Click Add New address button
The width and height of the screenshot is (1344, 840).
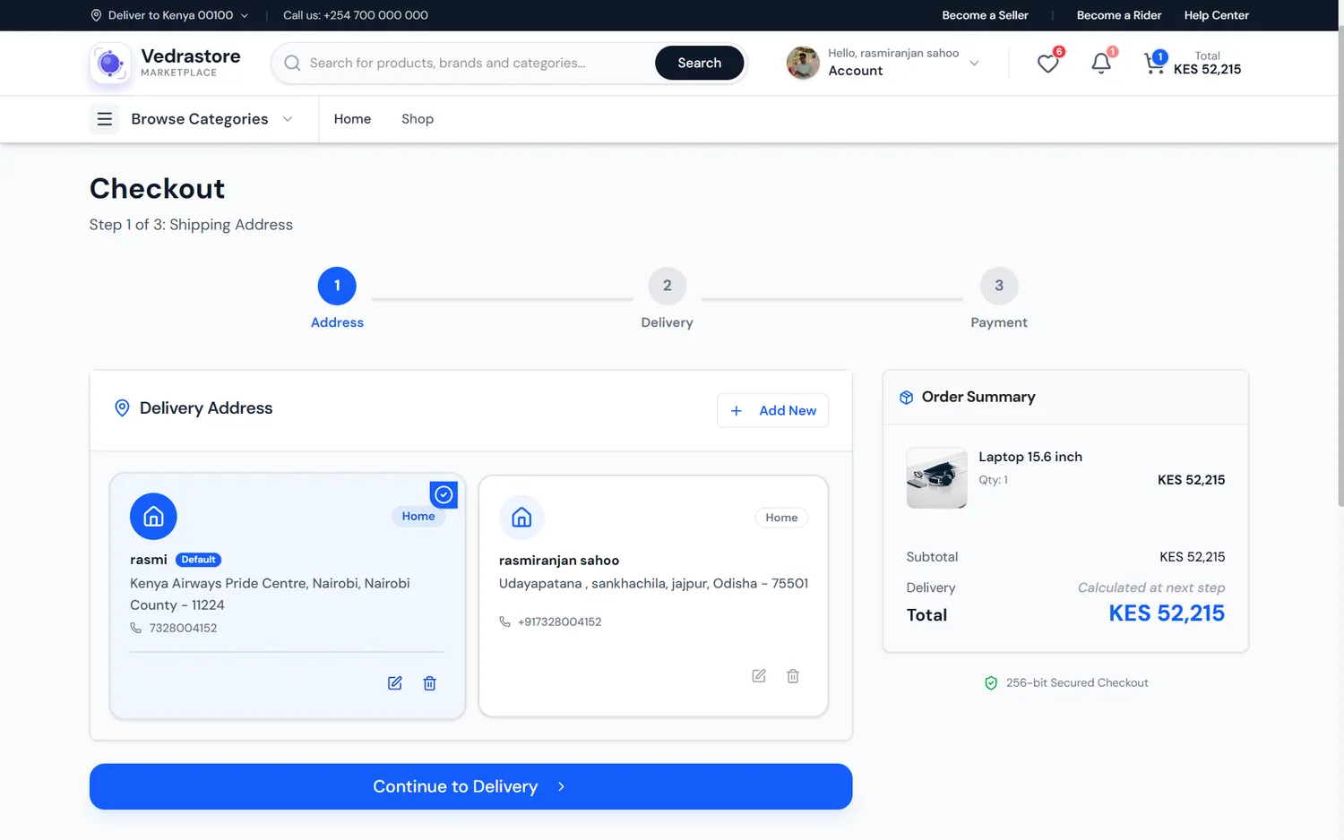pos(772,410)
